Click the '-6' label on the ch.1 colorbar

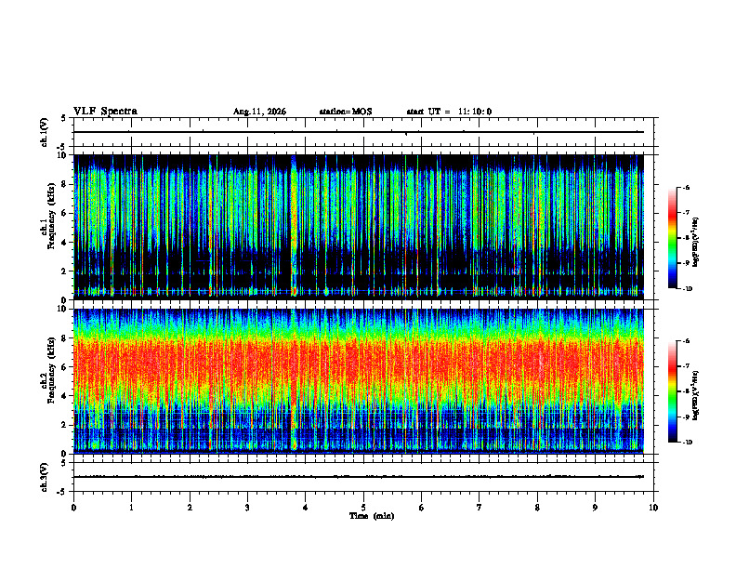click(x=686, y=187)
